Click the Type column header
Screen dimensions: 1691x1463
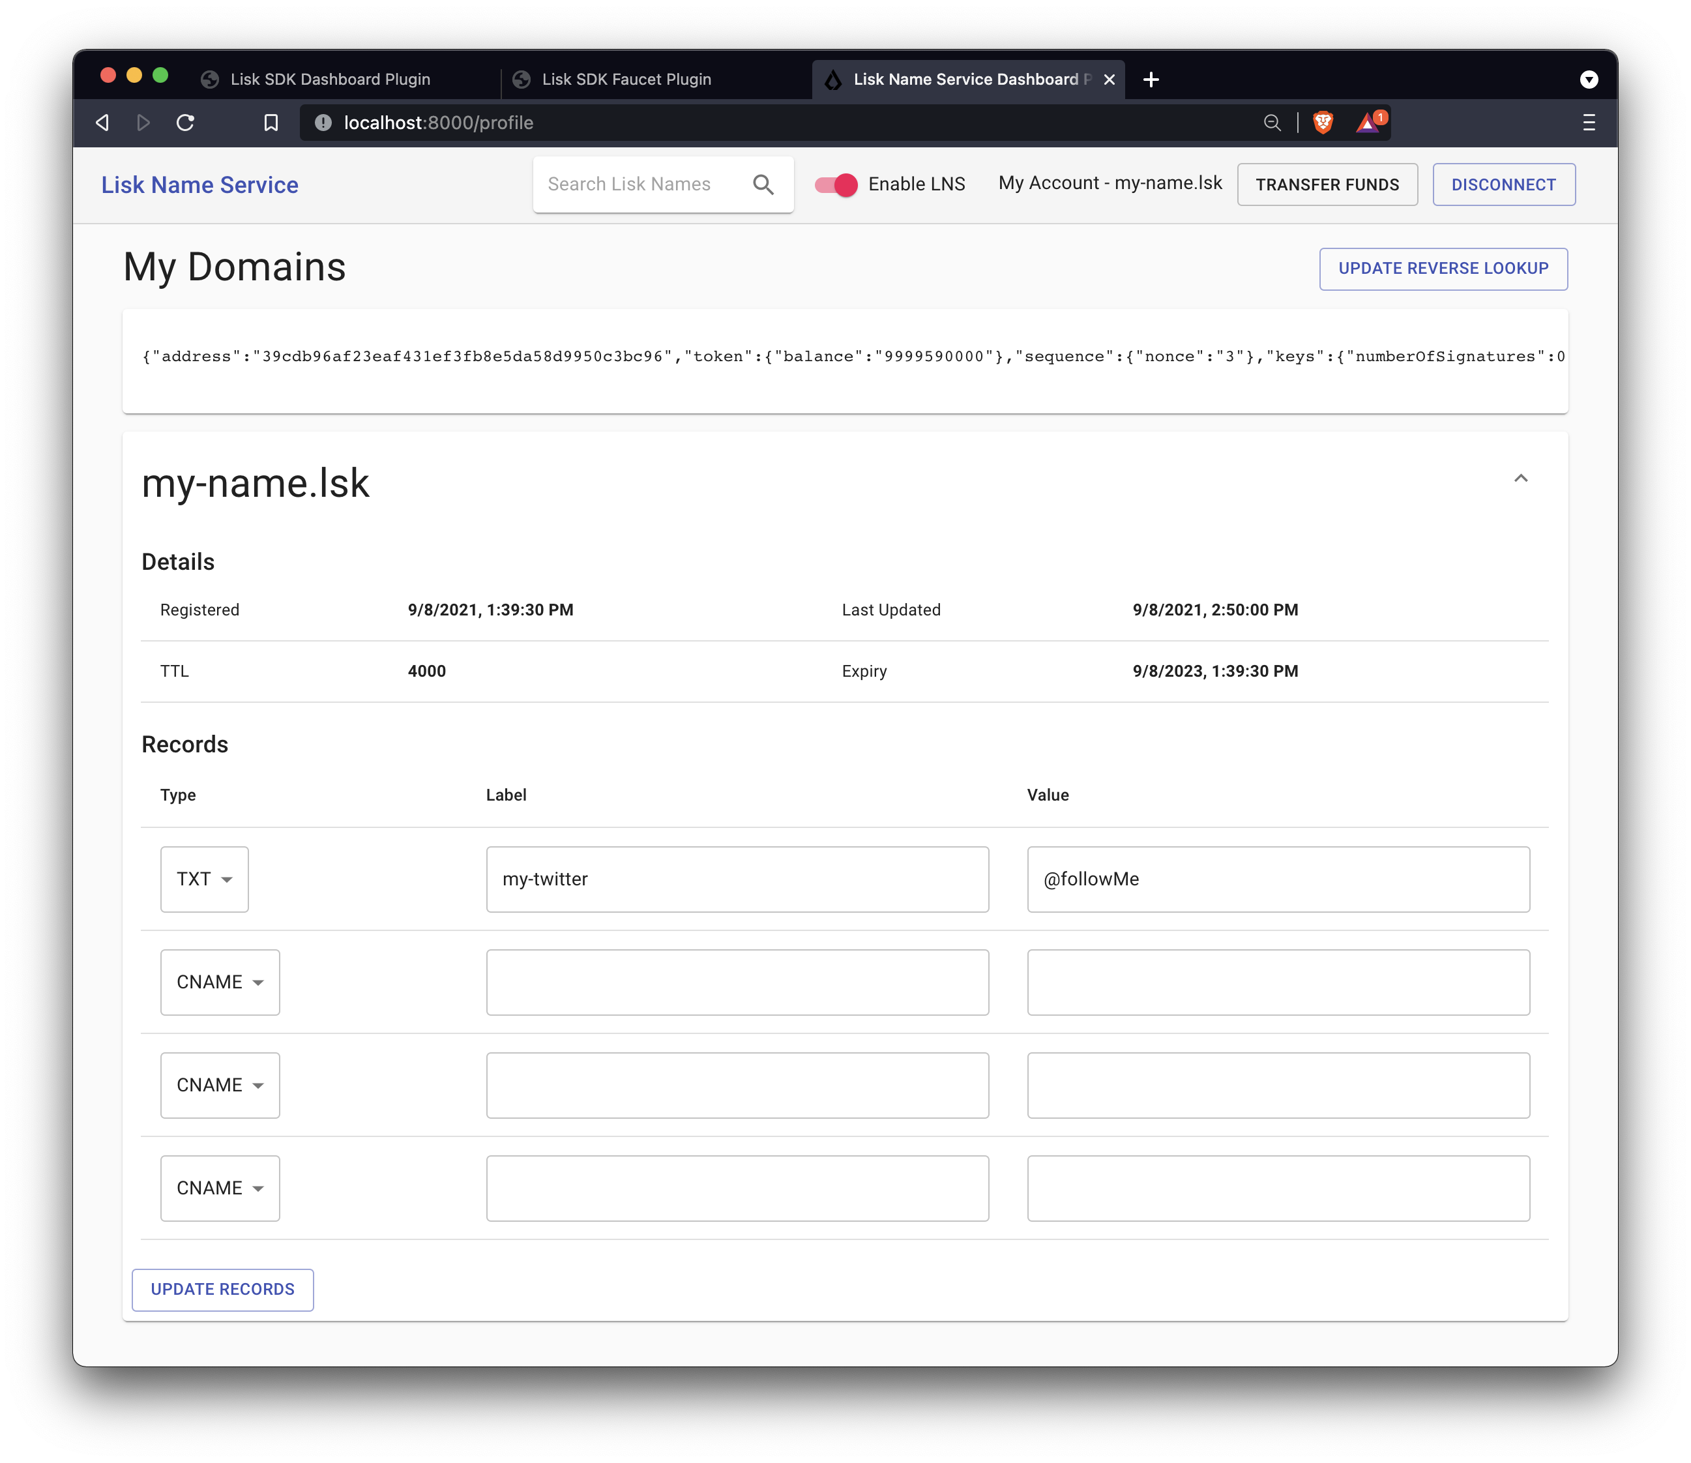178,795
